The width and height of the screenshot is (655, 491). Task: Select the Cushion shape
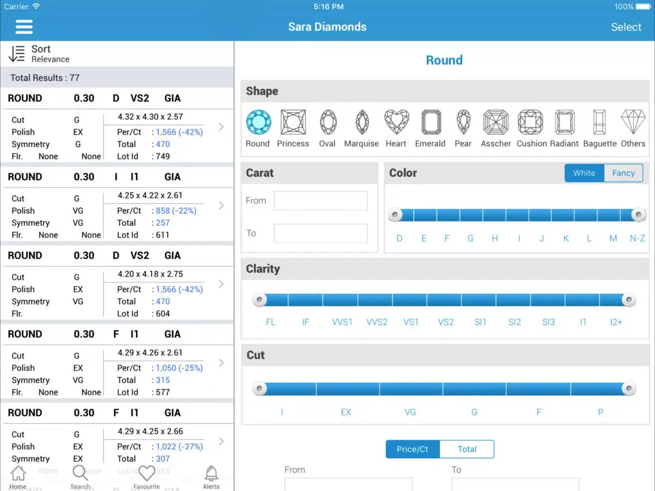pyautogui.click(x=532, y=129)
